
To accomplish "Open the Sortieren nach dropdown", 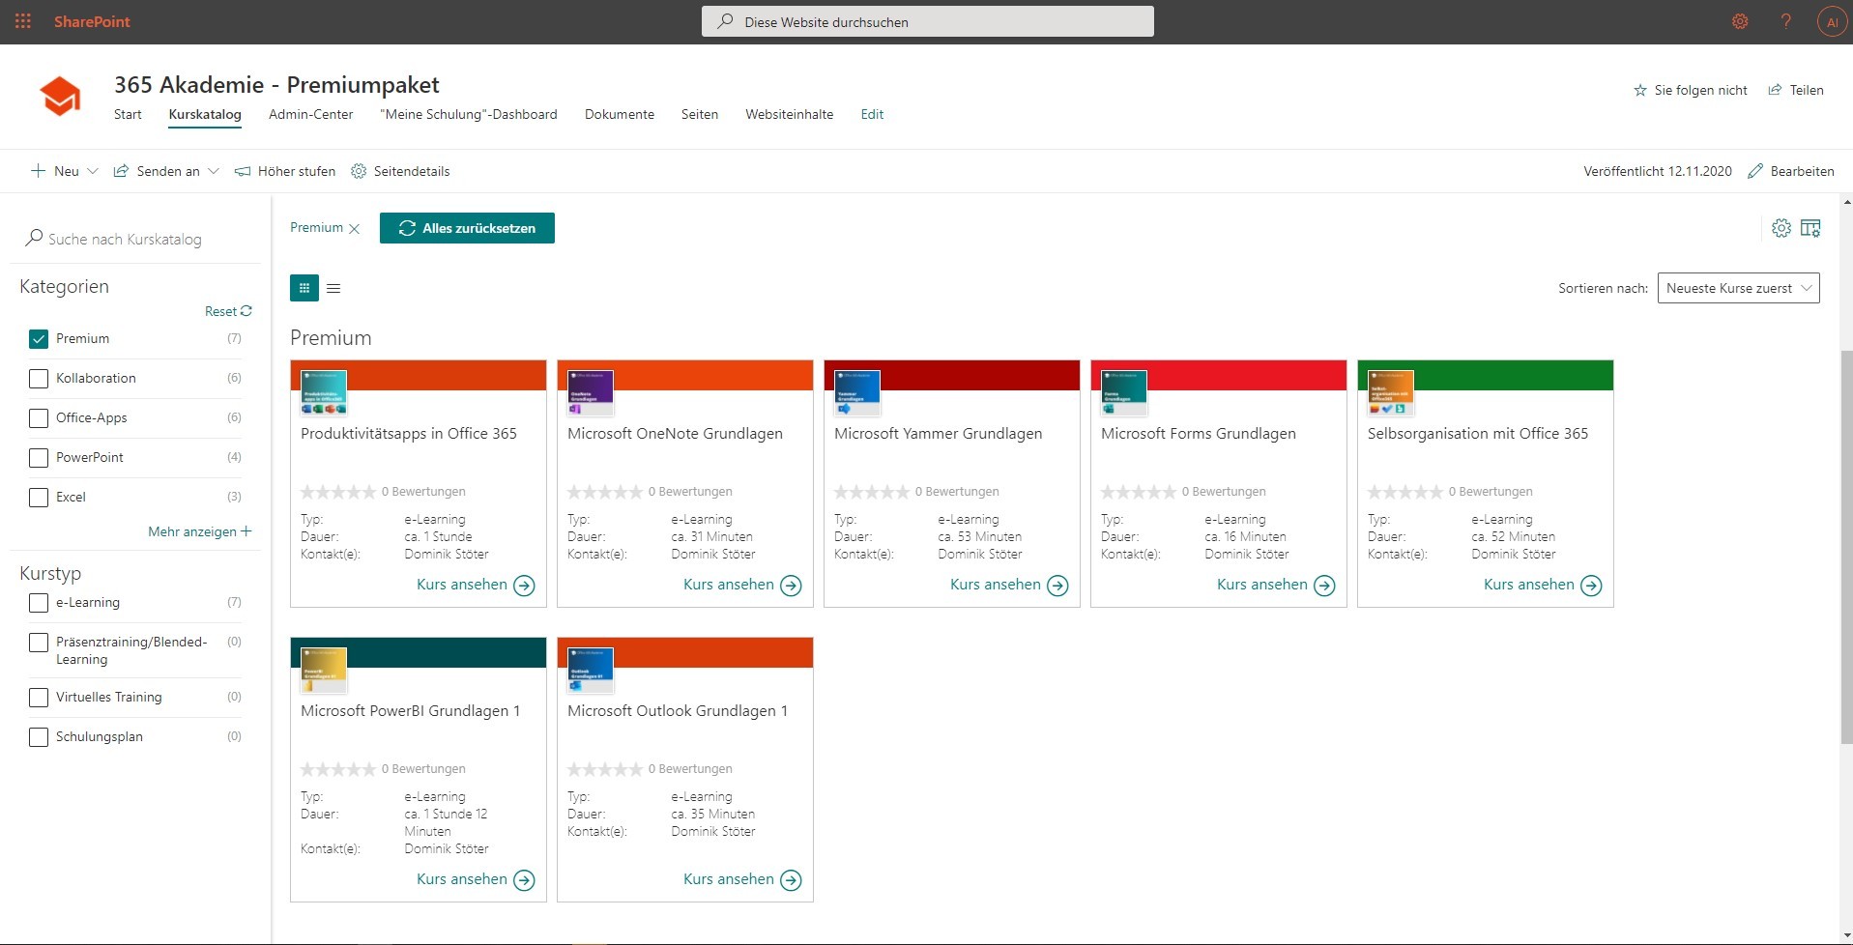I will [x=1738, y=288].
